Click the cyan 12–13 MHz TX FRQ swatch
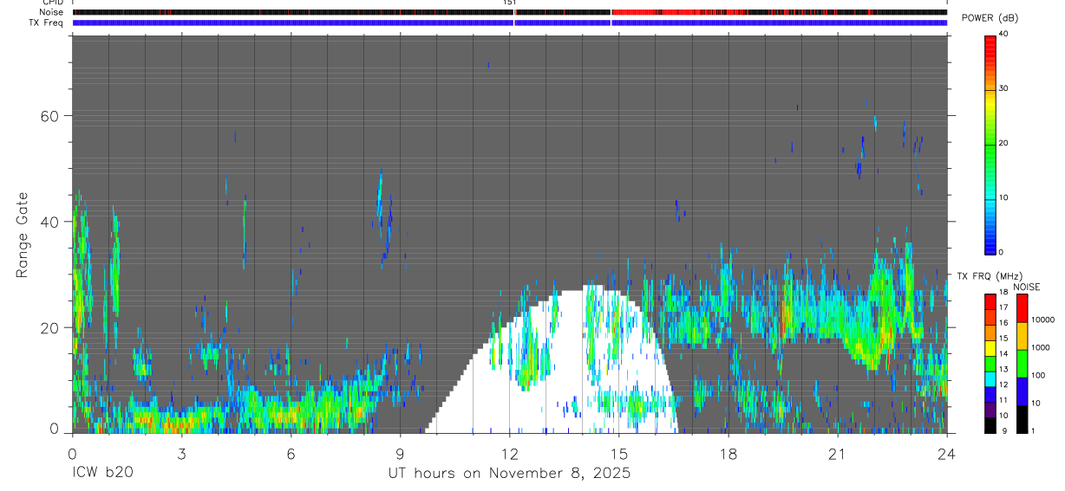1065x491 pixels. click(990, 378)
